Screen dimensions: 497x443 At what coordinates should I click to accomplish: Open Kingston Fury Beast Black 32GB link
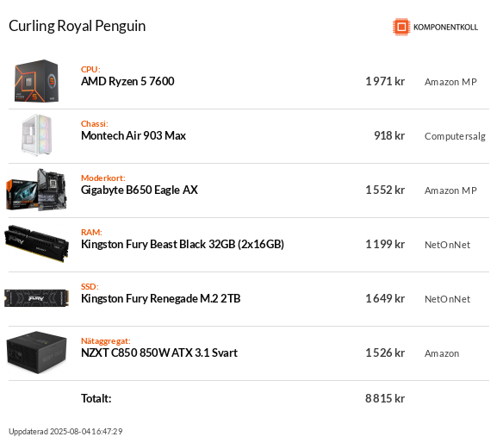[183, 244]
